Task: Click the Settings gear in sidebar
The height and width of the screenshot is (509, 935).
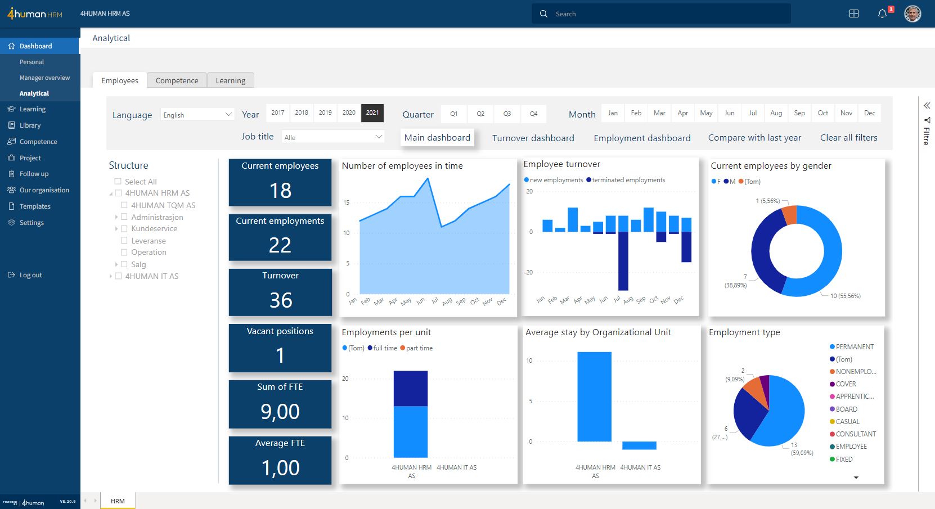Action: (x=11, y=223)
